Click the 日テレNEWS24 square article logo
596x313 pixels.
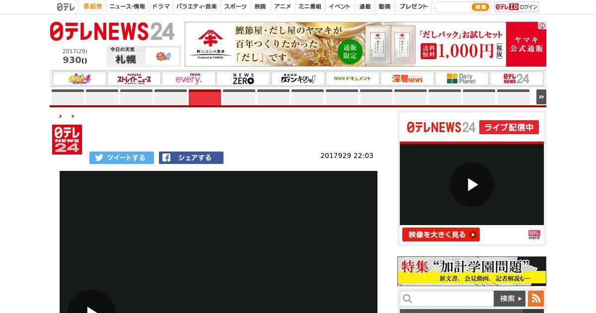[67, 140]
